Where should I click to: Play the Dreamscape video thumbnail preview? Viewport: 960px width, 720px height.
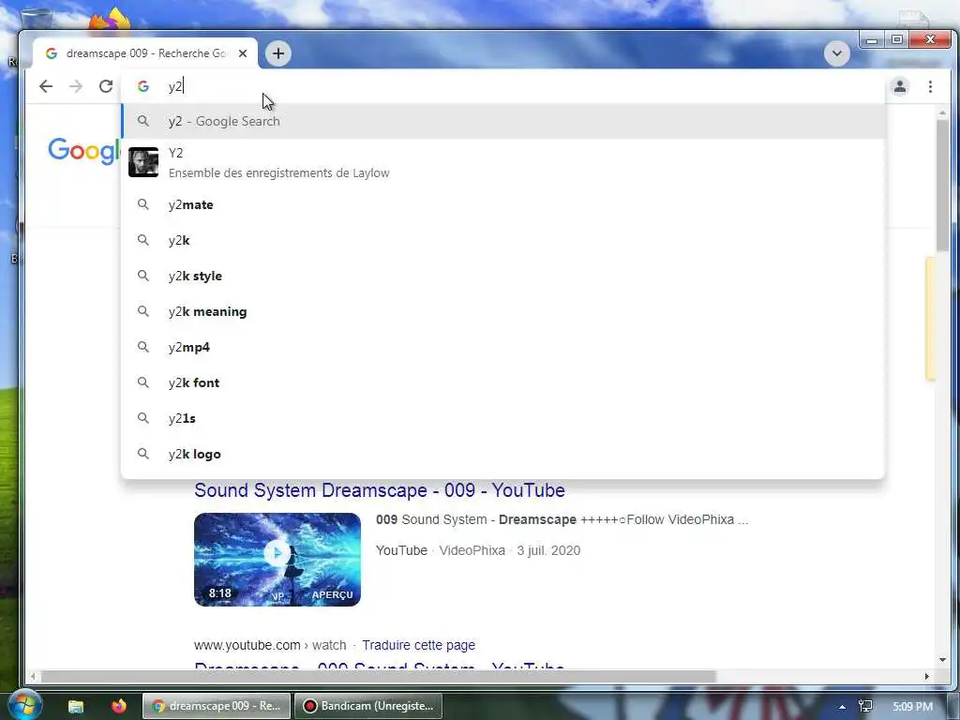(x=277, y=560)
